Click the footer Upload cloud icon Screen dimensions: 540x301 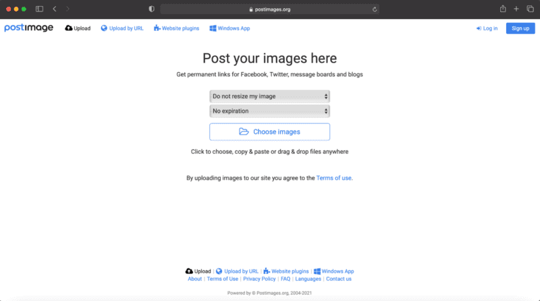(189, 271)
